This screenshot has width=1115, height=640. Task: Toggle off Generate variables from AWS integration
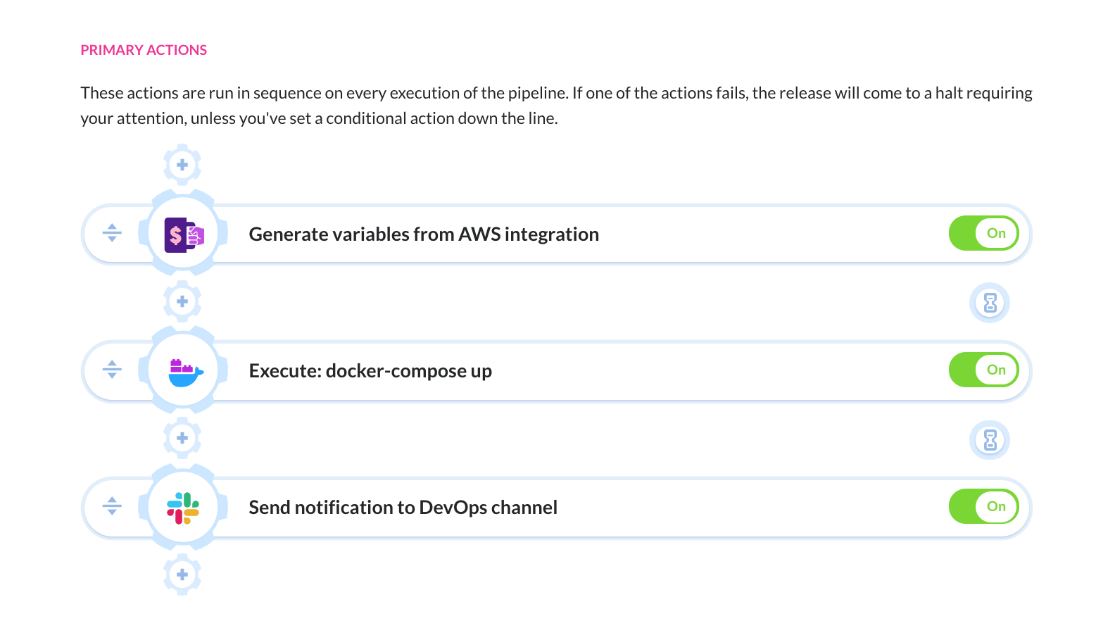[983, 233]
